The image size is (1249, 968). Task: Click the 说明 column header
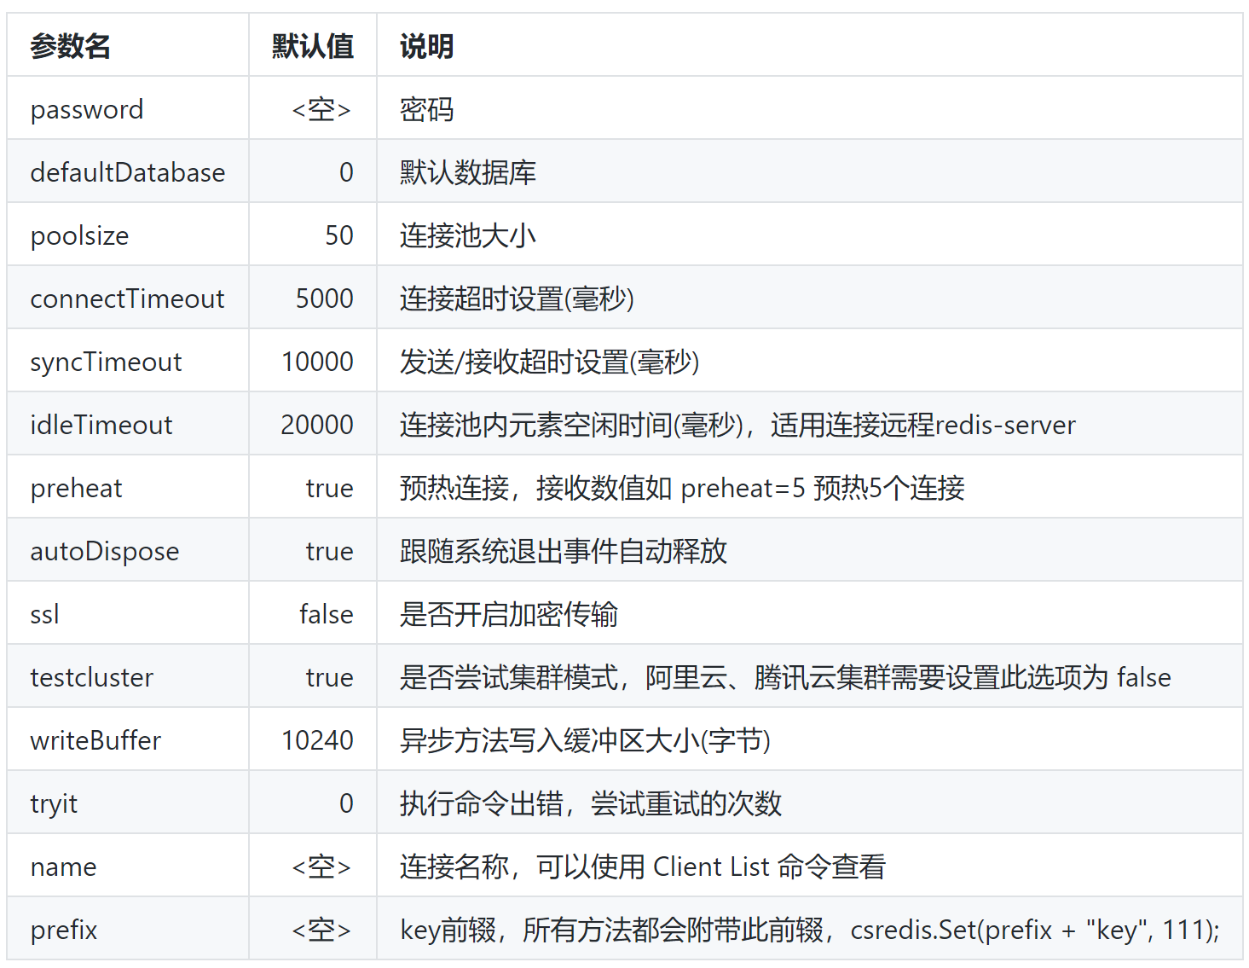pyautogui.click(x=425, y=46)
